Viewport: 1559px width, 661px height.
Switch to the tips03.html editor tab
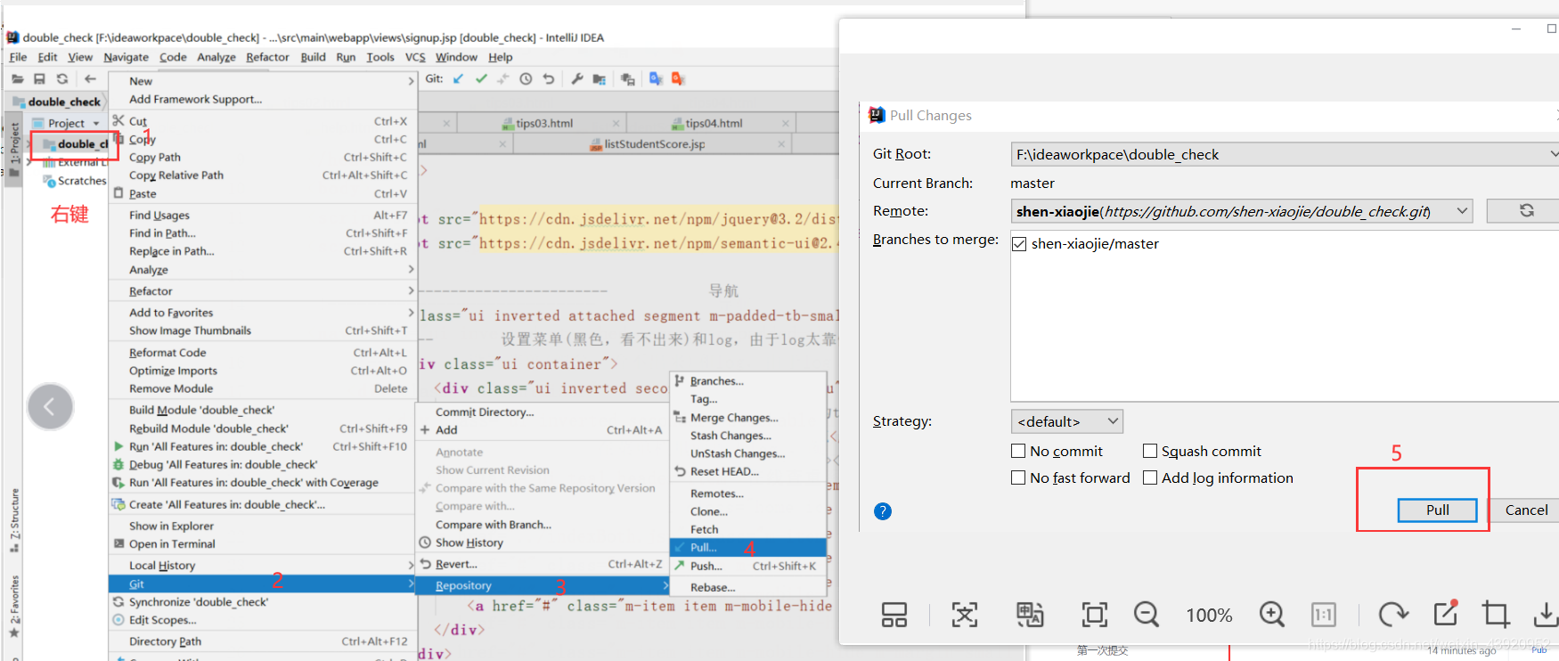pos(544,123)
